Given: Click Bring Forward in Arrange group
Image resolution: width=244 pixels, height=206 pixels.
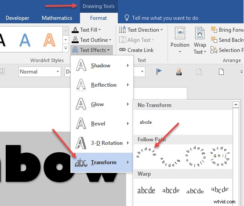Looking at the screenshot, I should (x=227, y=30).
